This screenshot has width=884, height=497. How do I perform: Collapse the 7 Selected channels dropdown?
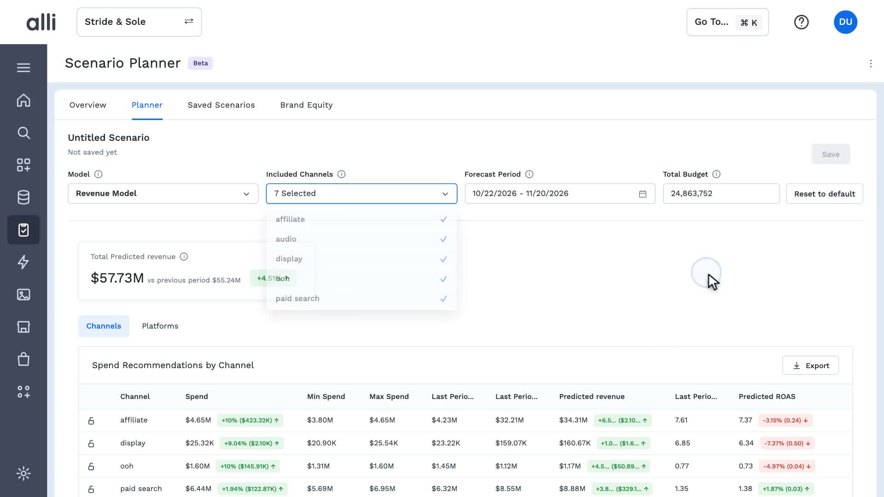pos(361,194)
